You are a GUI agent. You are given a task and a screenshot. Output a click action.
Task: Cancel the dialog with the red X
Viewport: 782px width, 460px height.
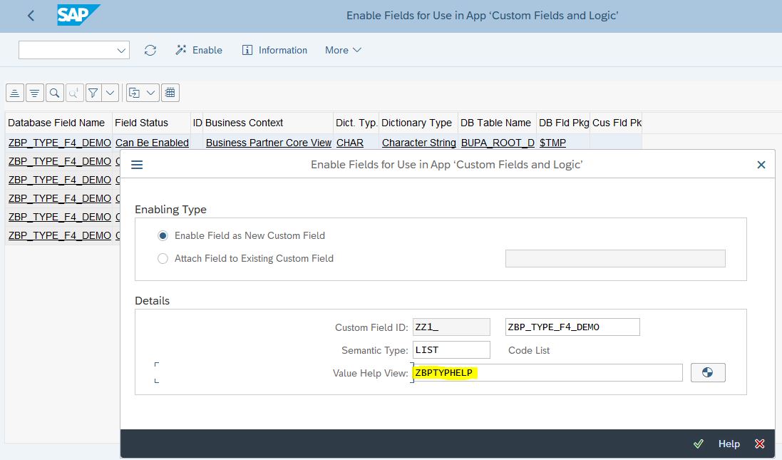click(760, 444)
